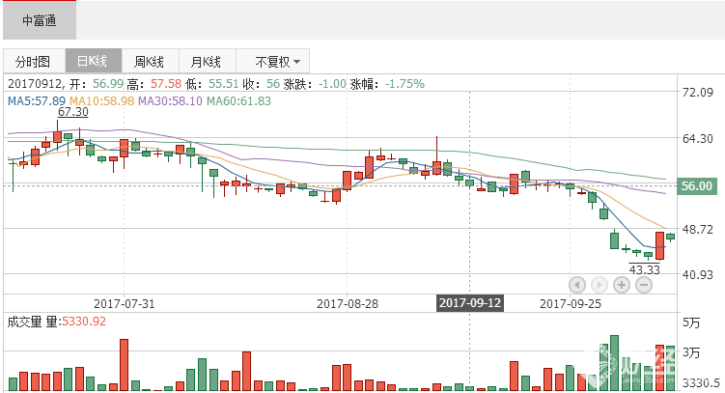Open the 中富通 stock tab

(40, 20)
